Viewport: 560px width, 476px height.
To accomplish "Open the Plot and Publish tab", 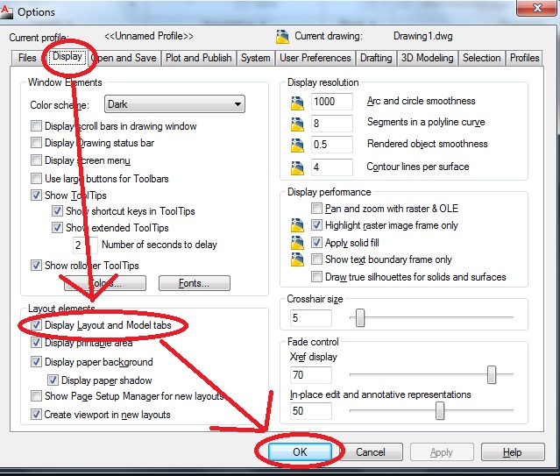I will pyautogui.click(x=199, y=58).
